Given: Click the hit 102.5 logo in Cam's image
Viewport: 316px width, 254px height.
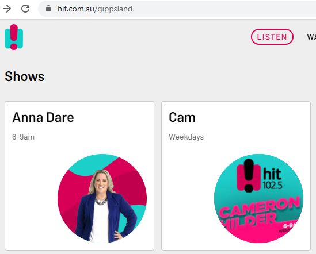Looking at the screenshot, I should (260, 175).
